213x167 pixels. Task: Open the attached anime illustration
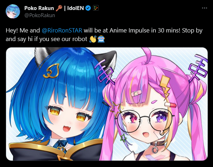pyautogui.click(x=107, y=104)
